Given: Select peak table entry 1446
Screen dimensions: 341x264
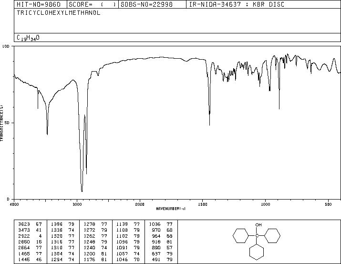Looking at the screenshot, I should [x=30, y=260].
